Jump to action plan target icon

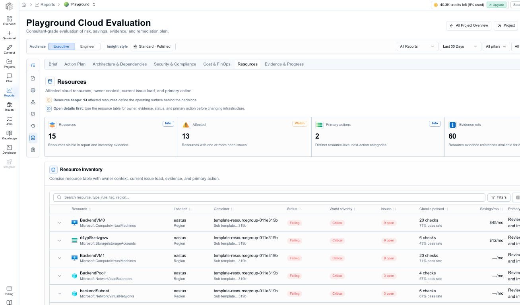point(33,90)
